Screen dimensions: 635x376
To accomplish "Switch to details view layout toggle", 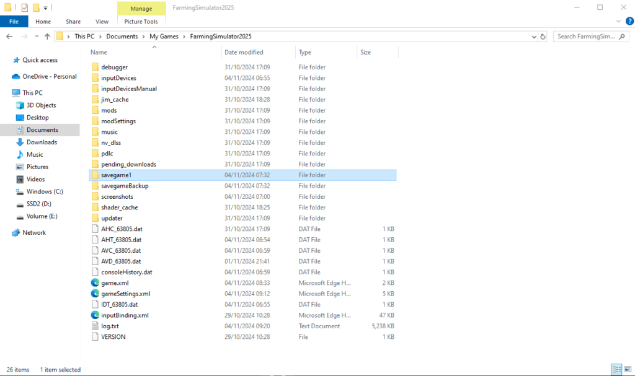I will (x=616, y=369).
